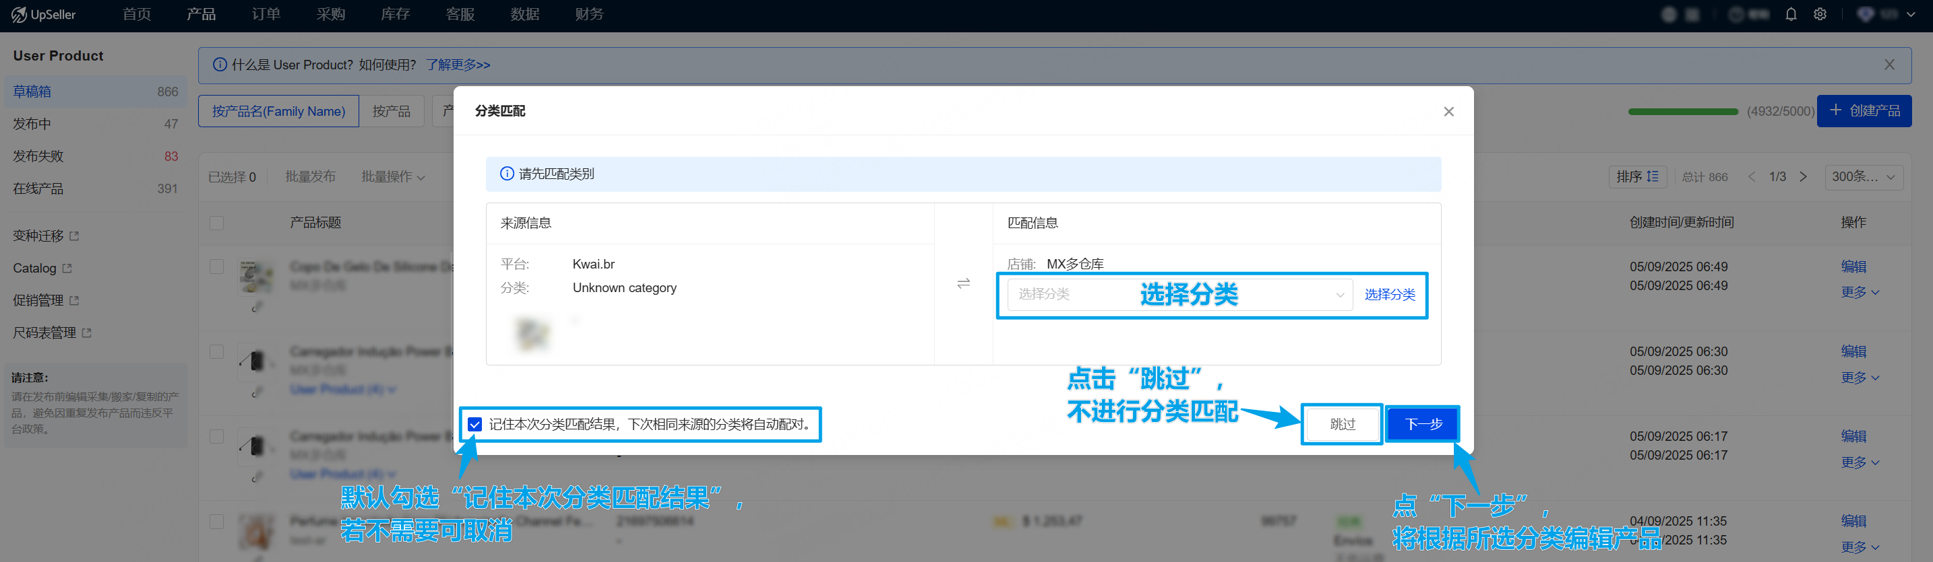This screenshot has width=1933, height=562.
Task: Expand 更多 for the 06:17 row
Action: point(1860,462)
